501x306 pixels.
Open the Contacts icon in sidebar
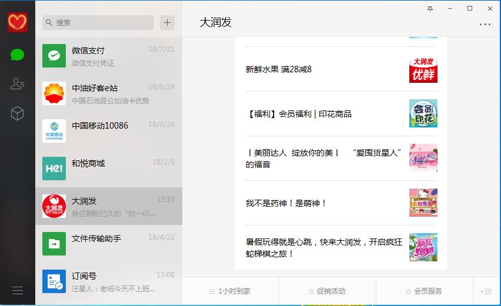pos(17,84)
